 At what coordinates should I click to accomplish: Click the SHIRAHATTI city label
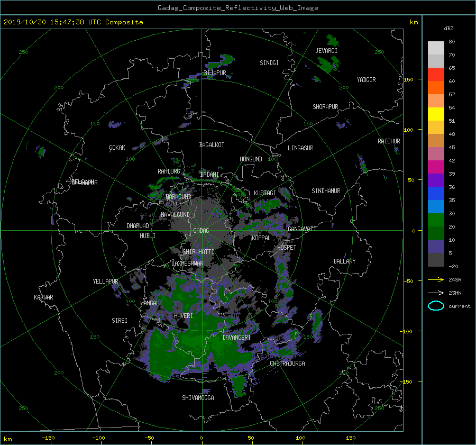coord(198,252)
